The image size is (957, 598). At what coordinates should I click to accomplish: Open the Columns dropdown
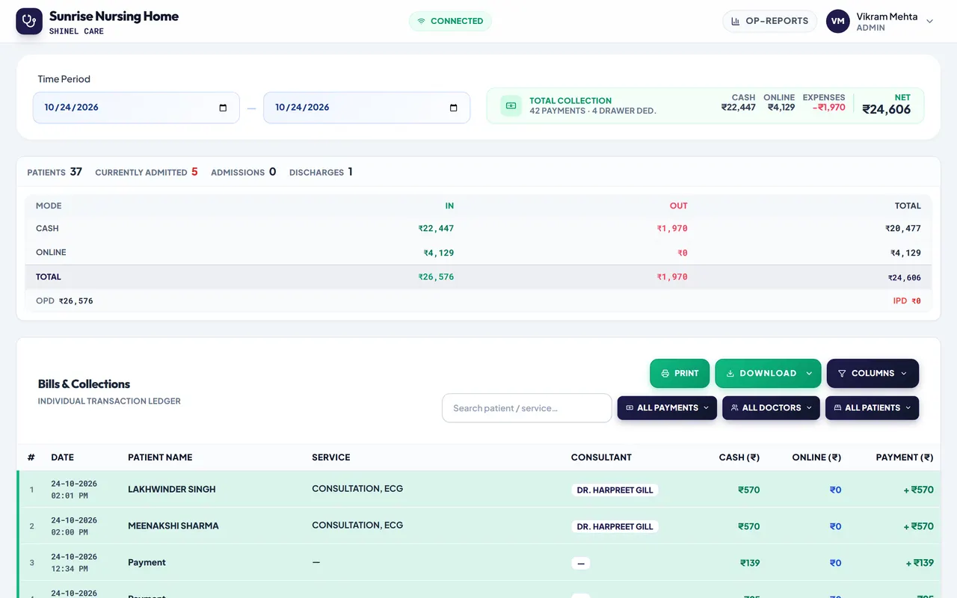click(873, 373)
